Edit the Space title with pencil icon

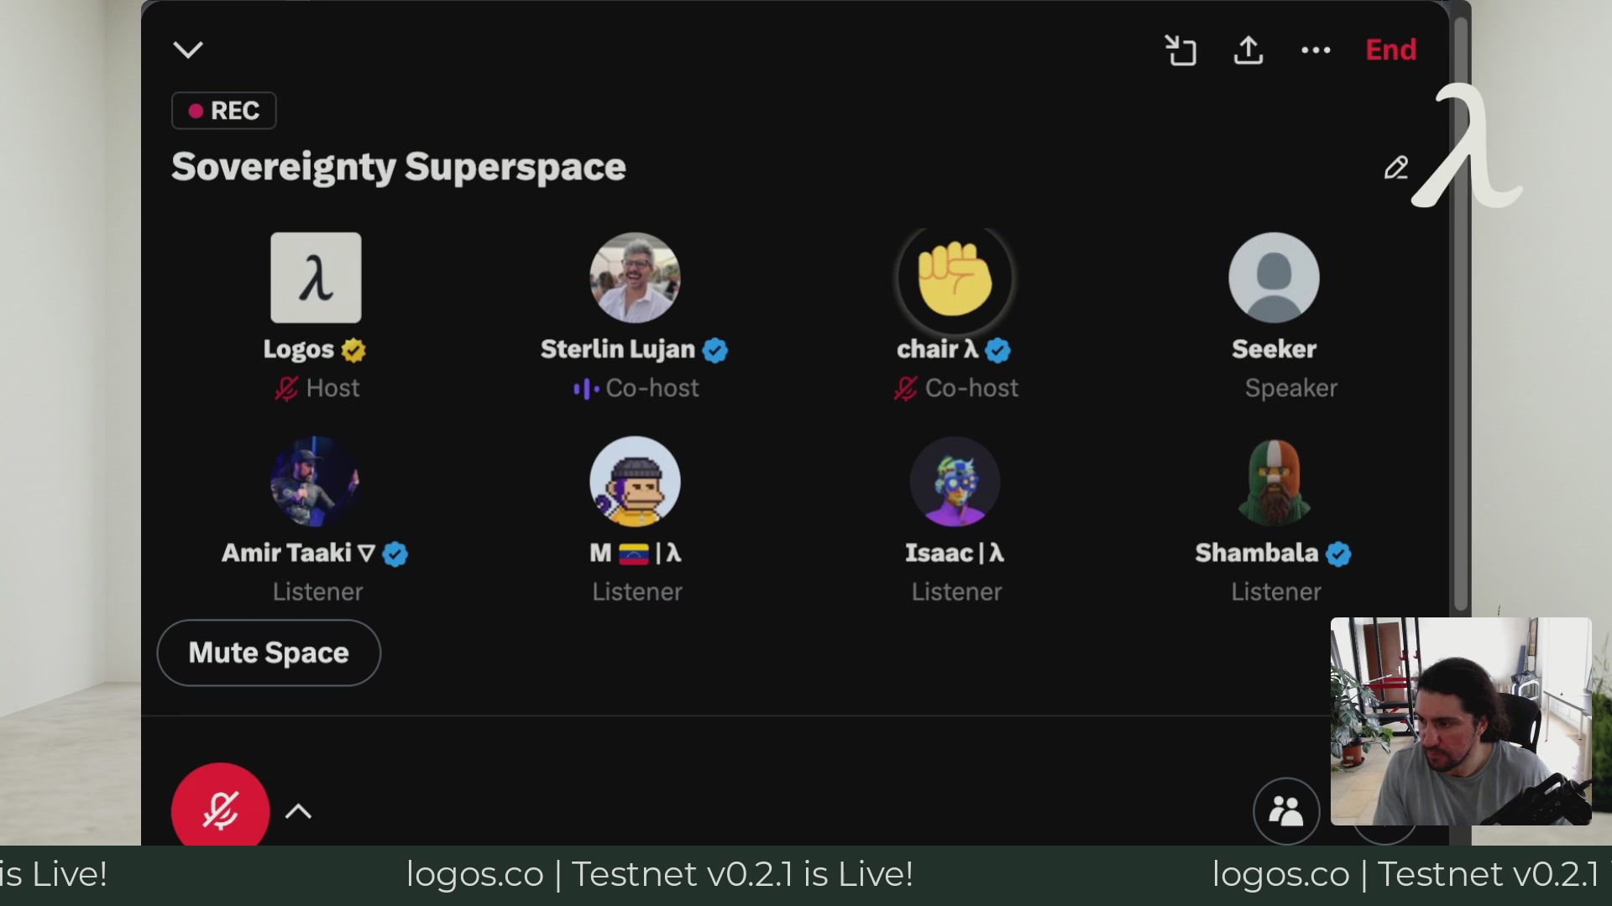1396,168
